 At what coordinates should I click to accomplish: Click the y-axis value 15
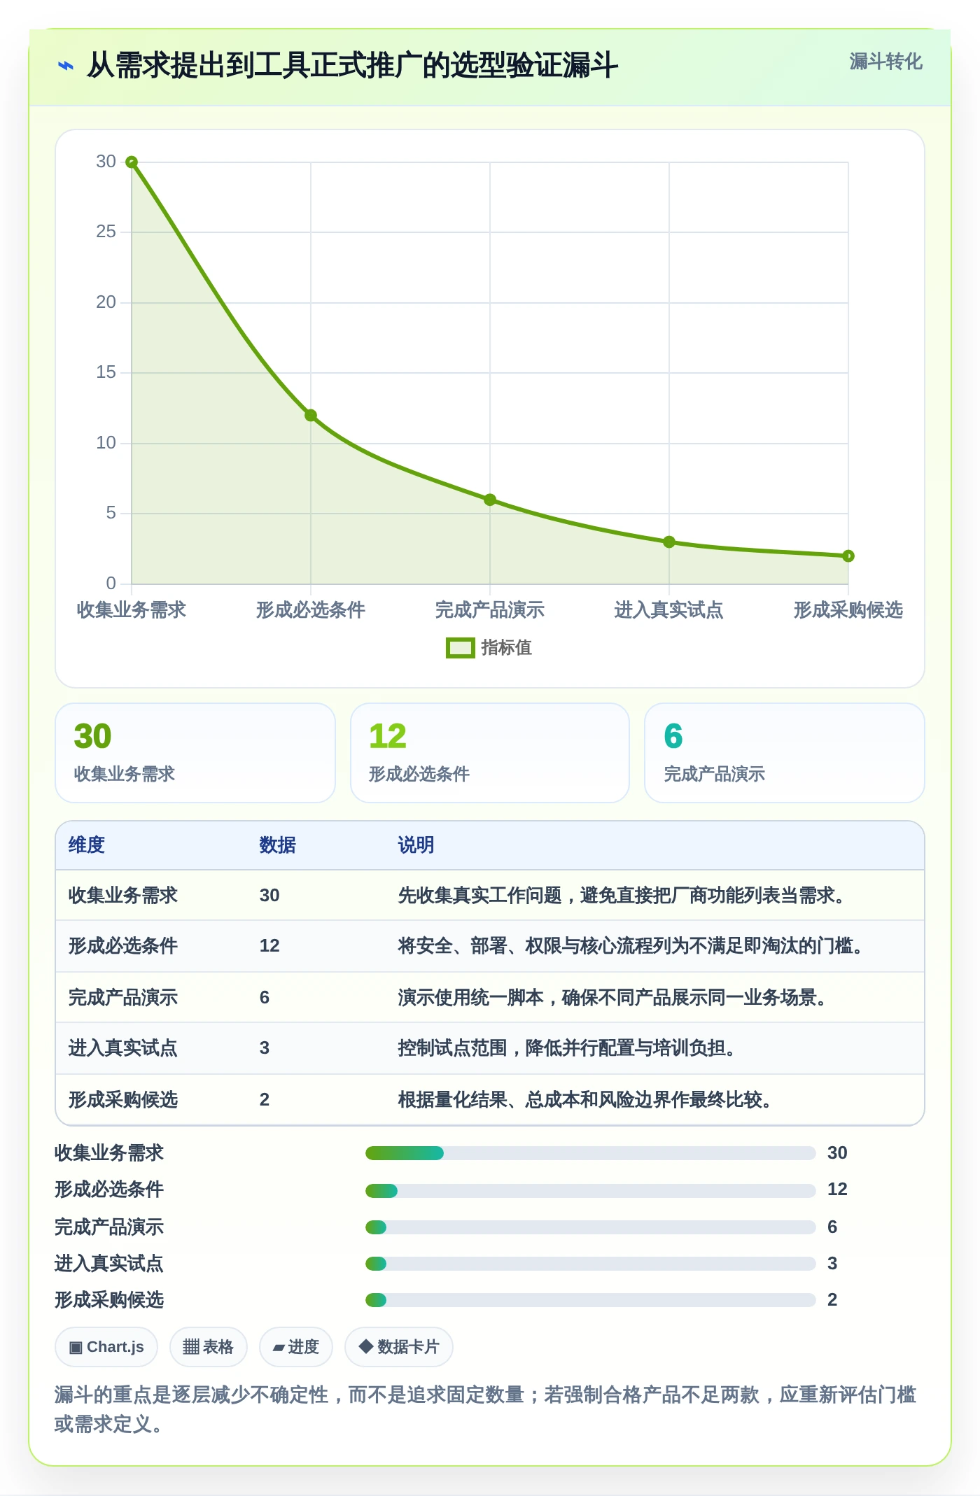click(106, 372)
